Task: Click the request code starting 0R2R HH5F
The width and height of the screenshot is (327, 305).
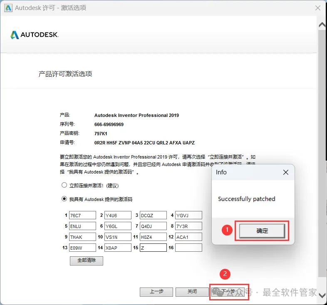Action: coord(144,143)
